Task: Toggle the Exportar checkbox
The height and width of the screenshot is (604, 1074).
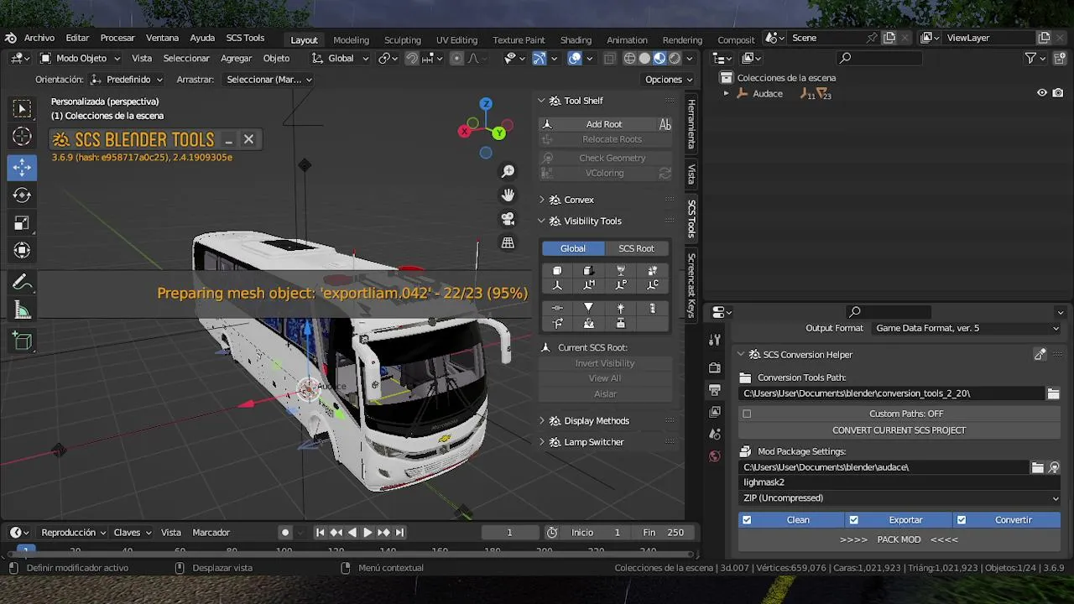Action: tap(854, 520)
